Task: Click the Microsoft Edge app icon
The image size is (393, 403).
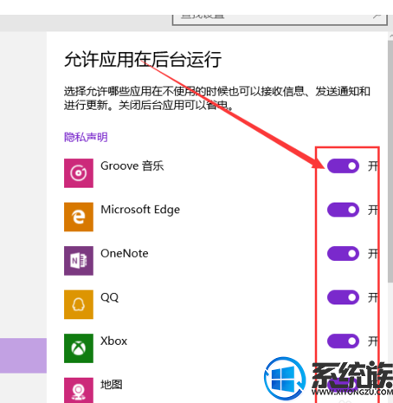Action: [x=79, y=217]
